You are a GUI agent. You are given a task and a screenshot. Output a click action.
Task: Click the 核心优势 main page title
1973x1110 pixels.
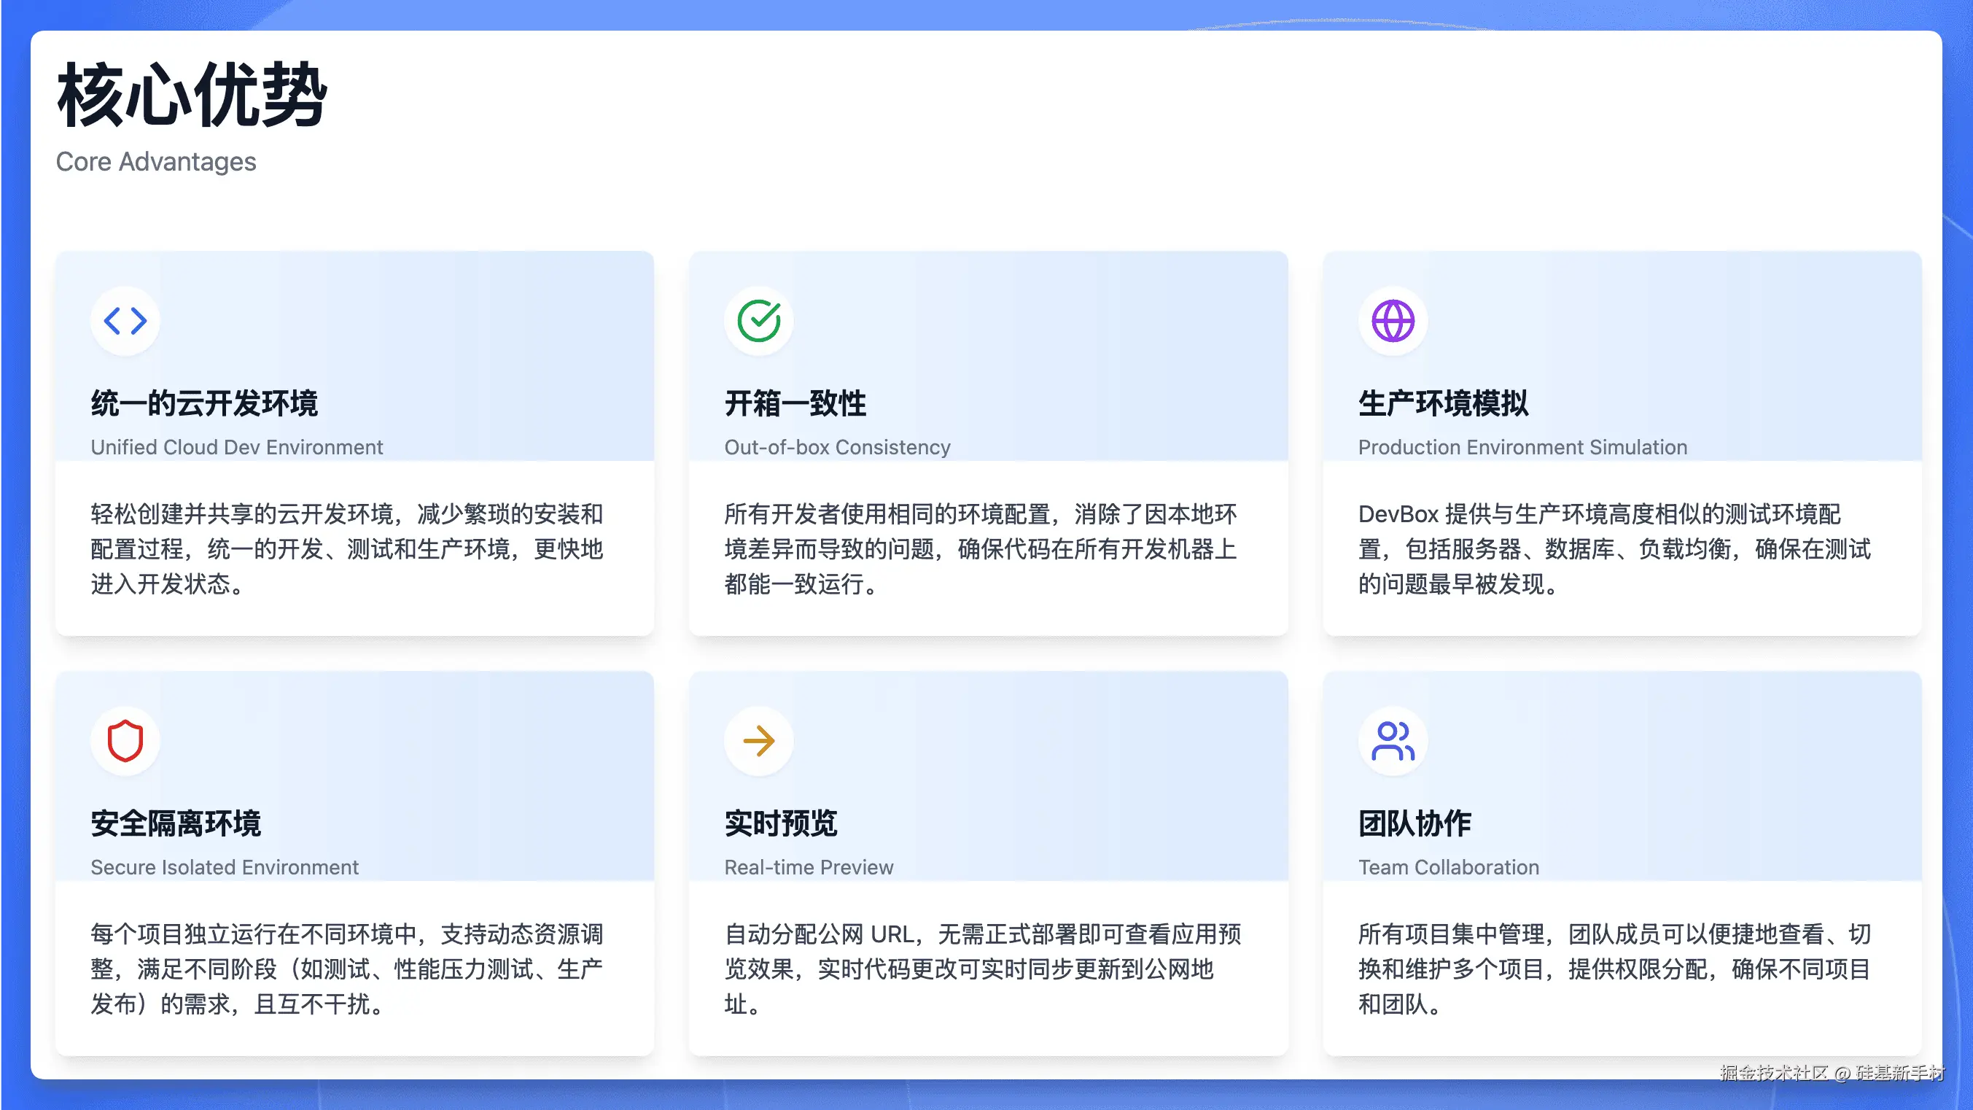[x=192, y=96]
